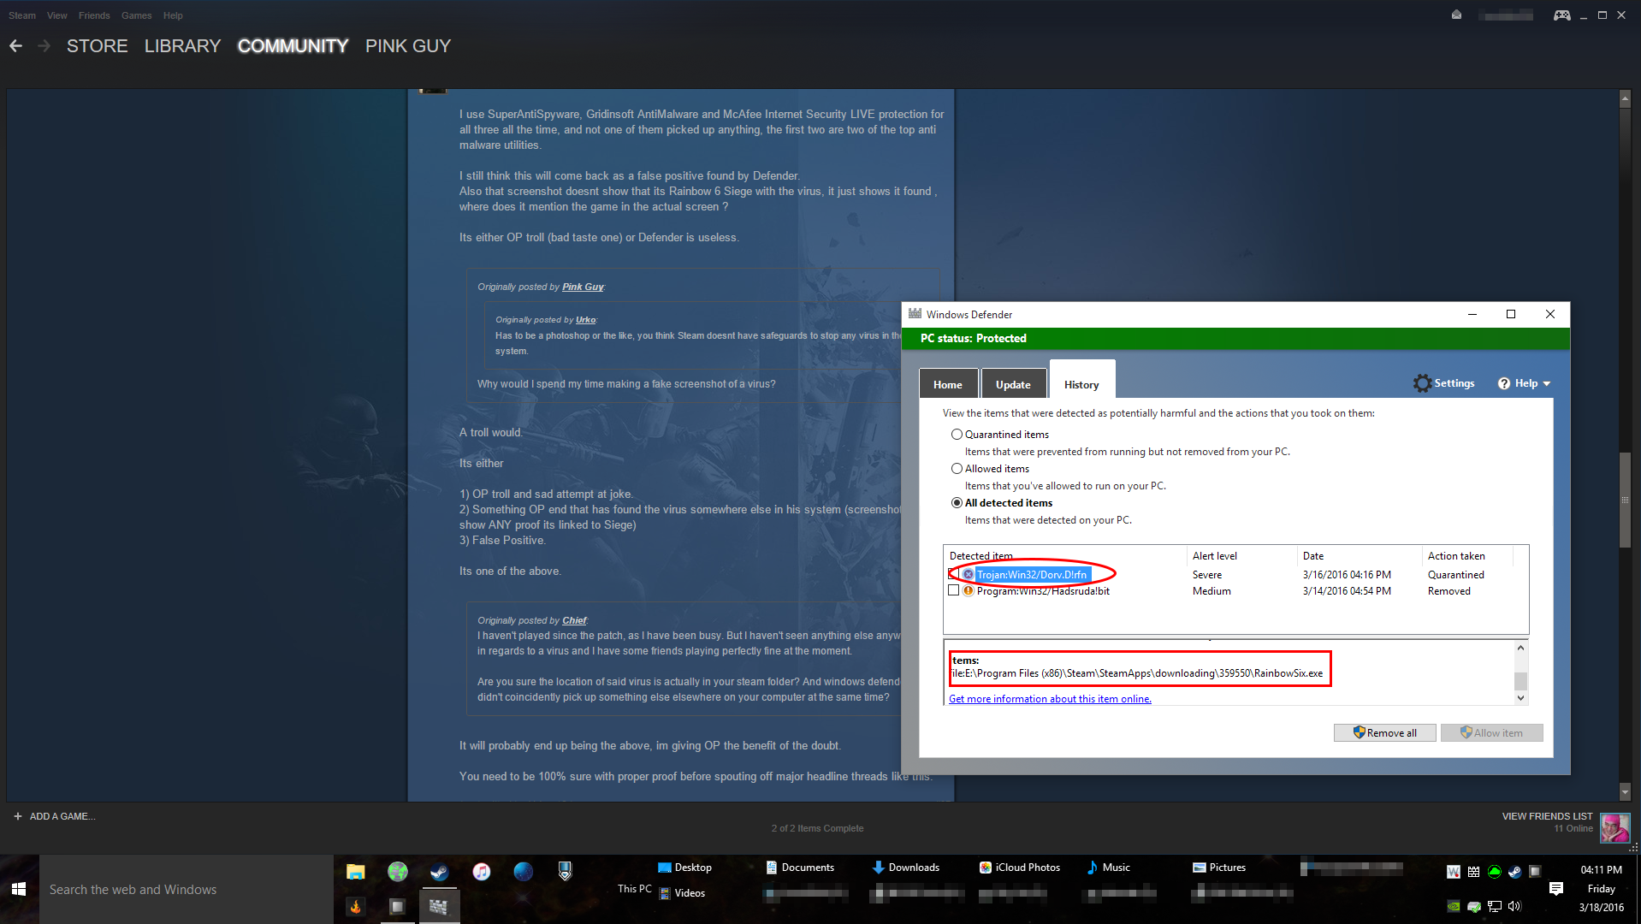This screenshot has height=924, width=1641.
Task: Select the Trojan:Win32/Dorv.D!rfn detected item
Action: point(1032,575)
